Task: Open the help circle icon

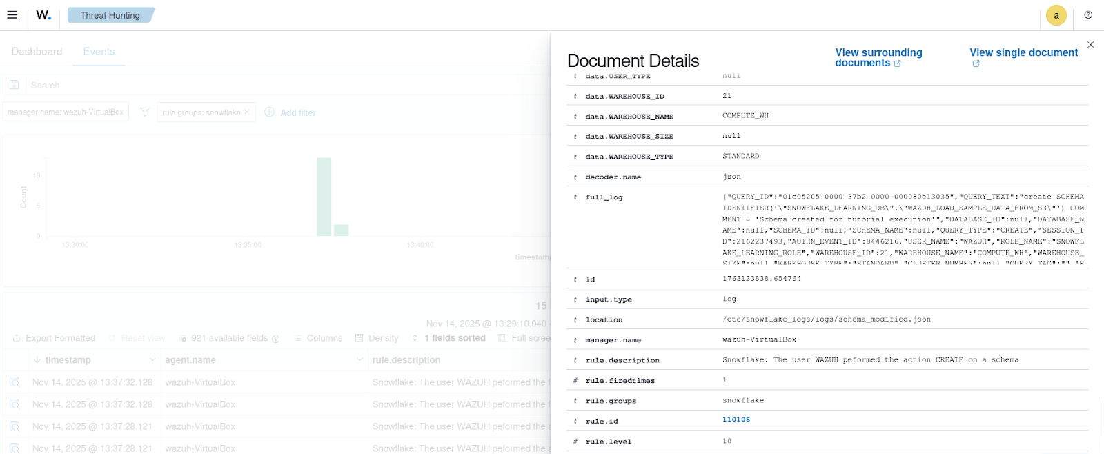Action: [1088, 15]
